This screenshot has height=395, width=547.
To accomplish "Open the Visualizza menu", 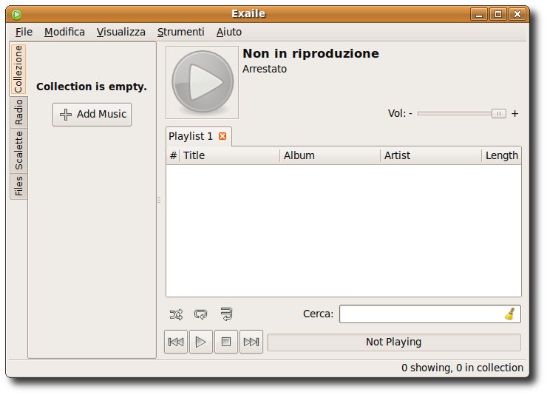I will tap(121, 32).
